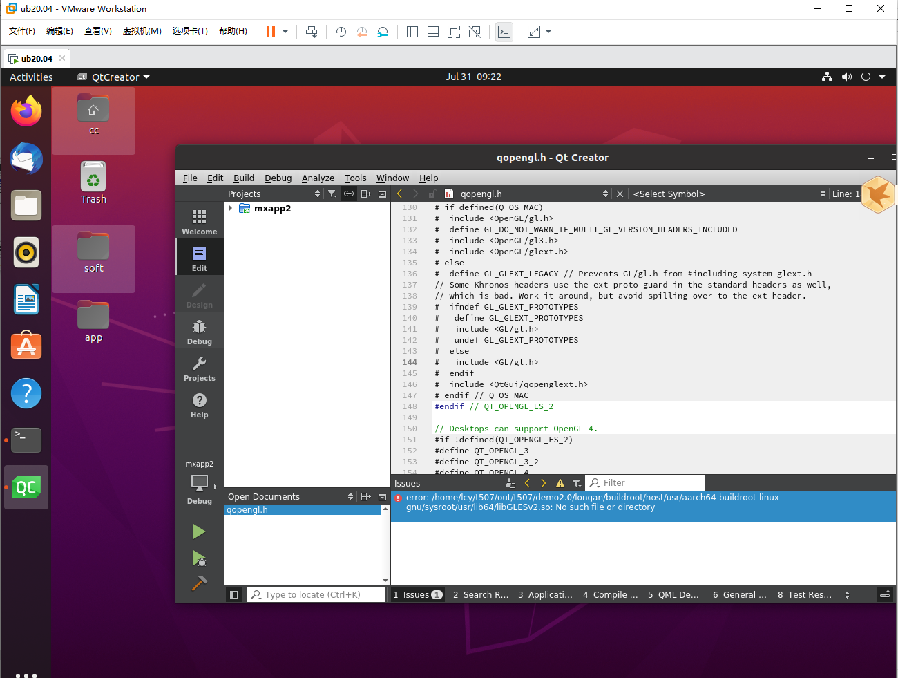This screenshot has width=898, height=678.
Task: Click the Projects panel filter tree icon
Action: click(332, 194)
